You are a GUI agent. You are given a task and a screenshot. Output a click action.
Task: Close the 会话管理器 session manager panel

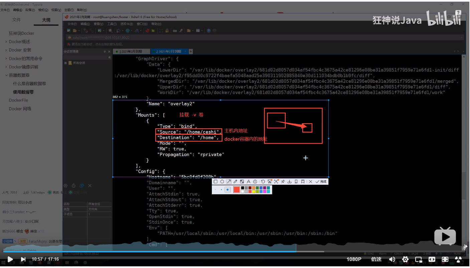(x=110, y=51)
